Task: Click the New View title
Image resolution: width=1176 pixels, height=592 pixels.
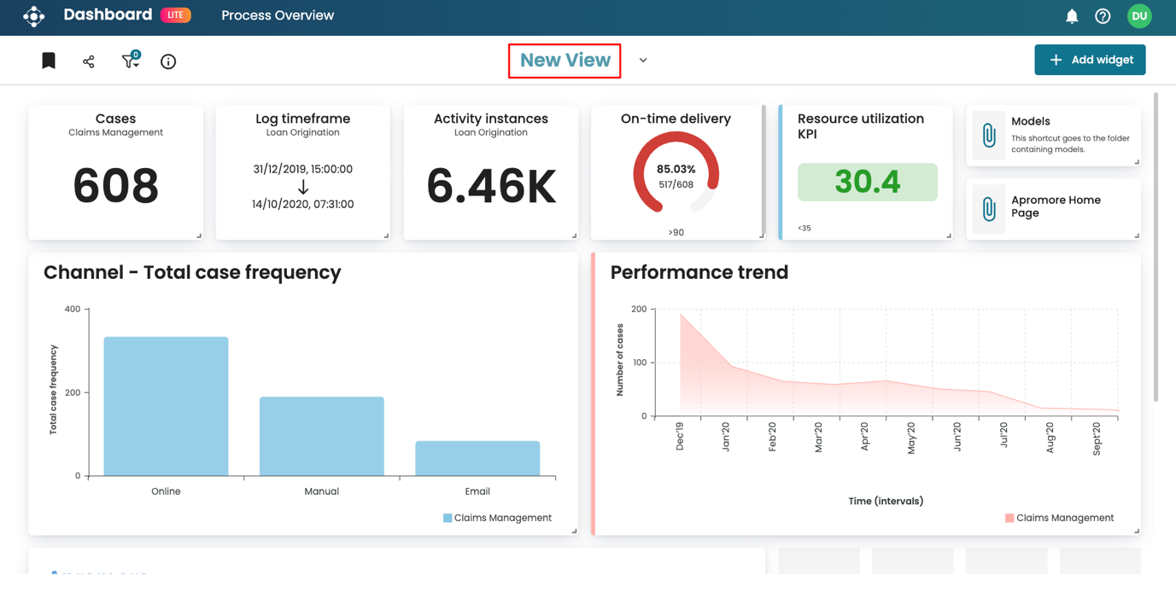Action: pyautogui.click(x=565, y=61)
